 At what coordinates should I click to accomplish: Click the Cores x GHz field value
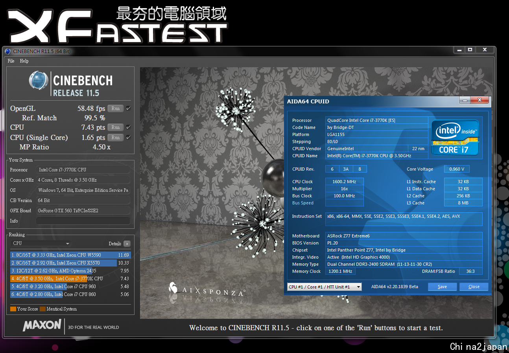click(x=83, y=180)
